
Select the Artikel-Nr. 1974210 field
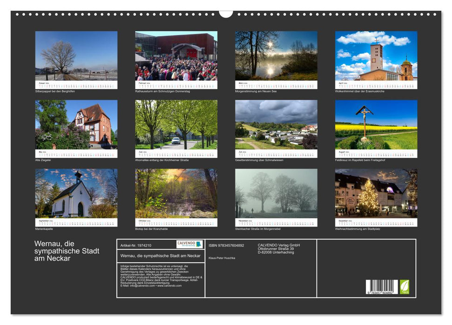pyautogui.click(x=135, y=245)
